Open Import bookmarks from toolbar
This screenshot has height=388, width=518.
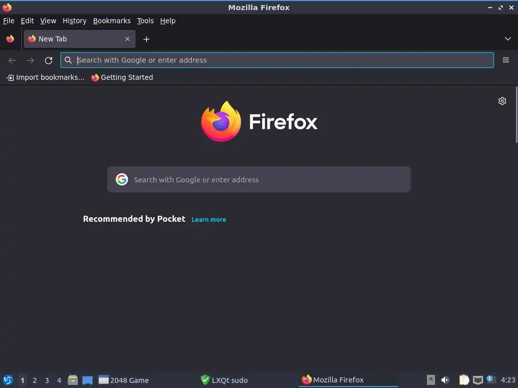click(x=46, y=77)
